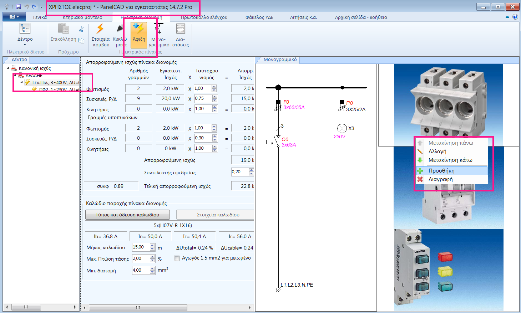Collapse the Κανονική ισχύς tree node
Viewport: 521px width, 313px height.
[x=8, y=68]
